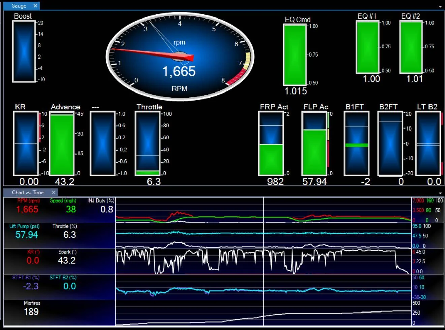Click the Misfires chart label
This screenshot has height=330, width=445.
pyautogui.click(x=32, y=303)
